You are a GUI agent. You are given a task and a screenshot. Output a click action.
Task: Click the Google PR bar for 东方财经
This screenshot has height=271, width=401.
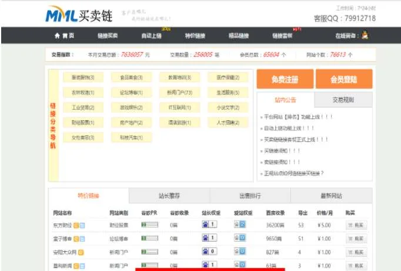[149, 224]
